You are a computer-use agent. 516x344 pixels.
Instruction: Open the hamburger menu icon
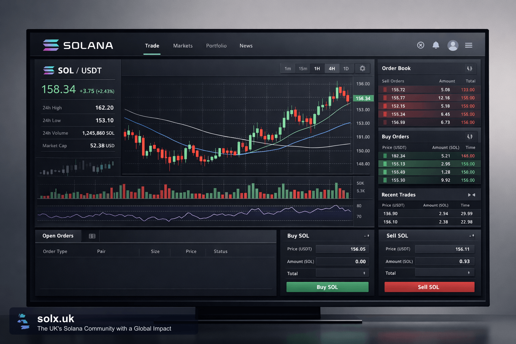[x=469, y=45]
